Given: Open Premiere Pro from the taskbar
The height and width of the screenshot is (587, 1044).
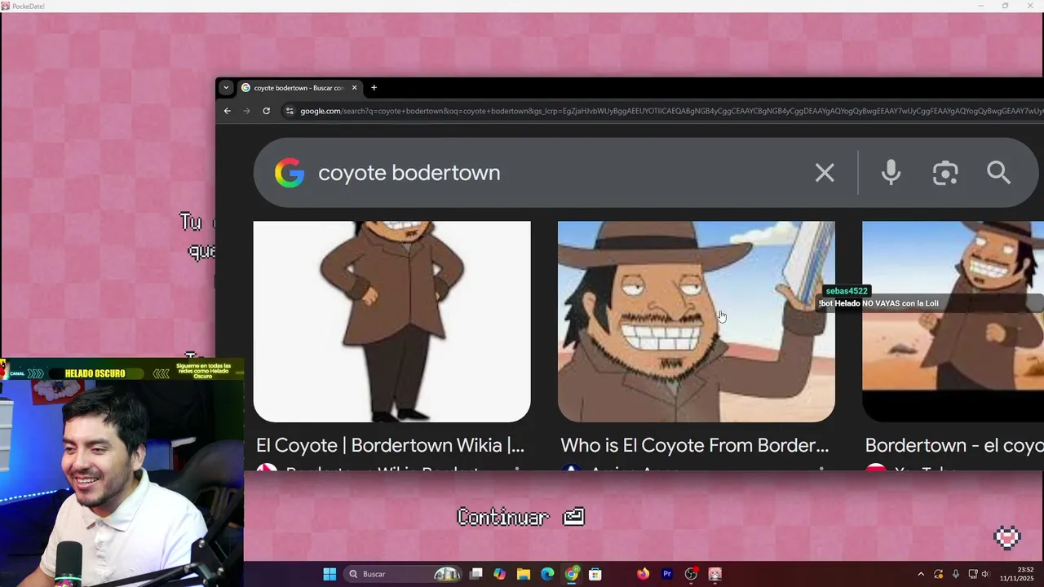Looking at the screenshot, I should click(x=667, y=574).
